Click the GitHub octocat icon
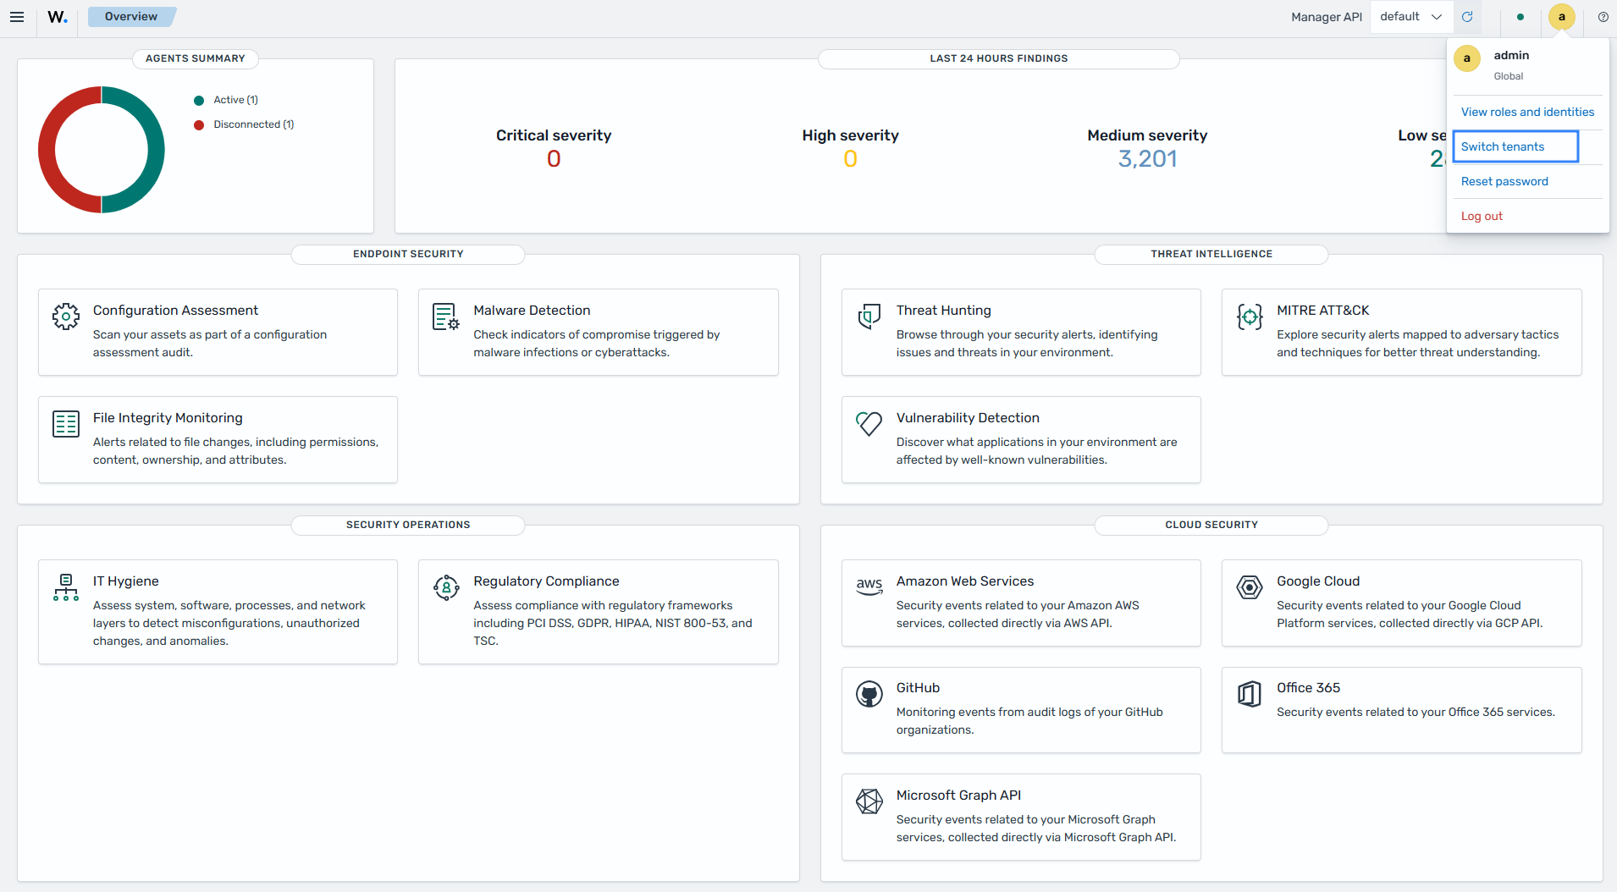The image size is (1617, 892). click(869, 694)
